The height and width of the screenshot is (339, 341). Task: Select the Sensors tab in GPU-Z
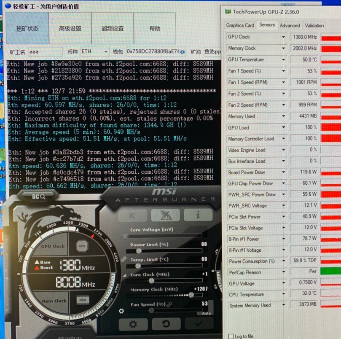(x=267, y=25)
